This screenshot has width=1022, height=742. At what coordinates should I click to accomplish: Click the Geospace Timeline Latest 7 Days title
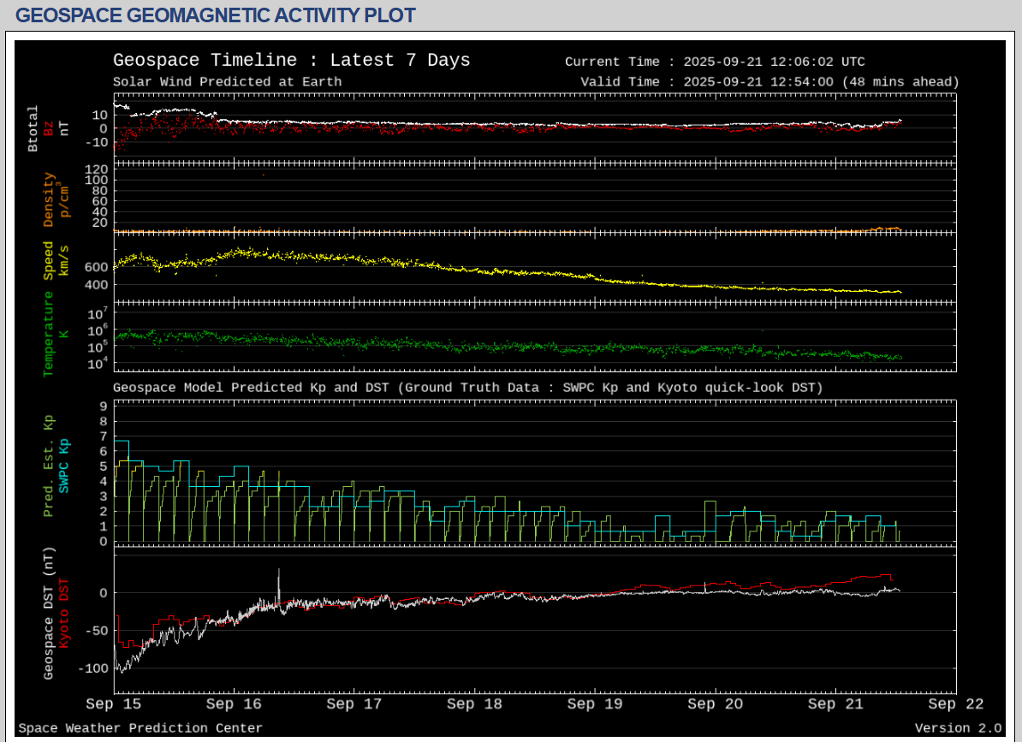coord(291,61)
